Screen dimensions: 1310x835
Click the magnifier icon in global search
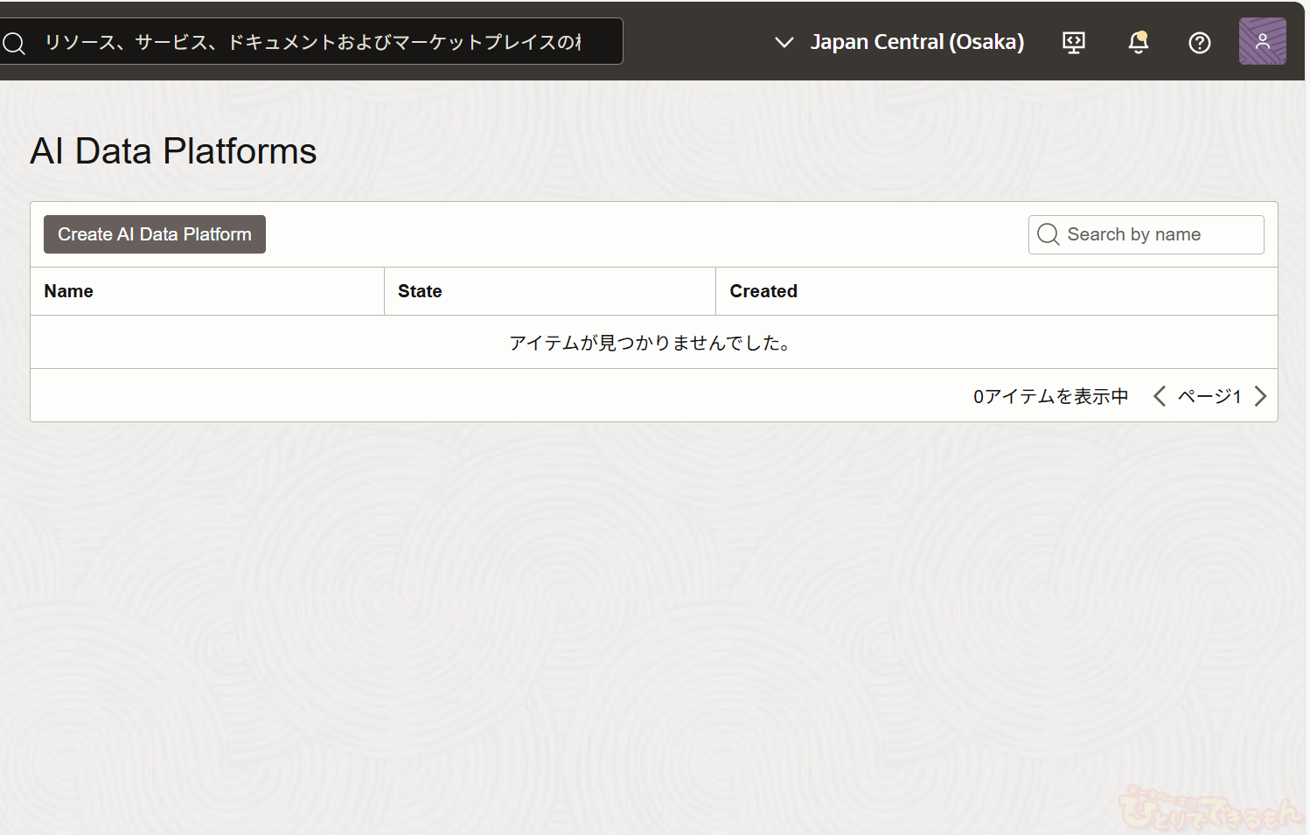[14, 42]
